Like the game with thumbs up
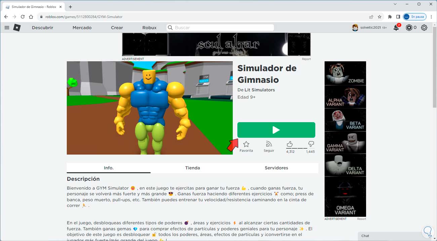 pyautogui.click(x=289, y=144)
